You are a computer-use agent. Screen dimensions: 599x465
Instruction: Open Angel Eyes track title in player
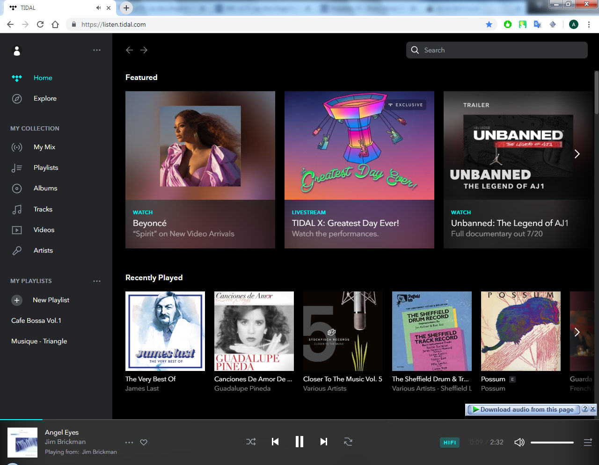[62, 432]
